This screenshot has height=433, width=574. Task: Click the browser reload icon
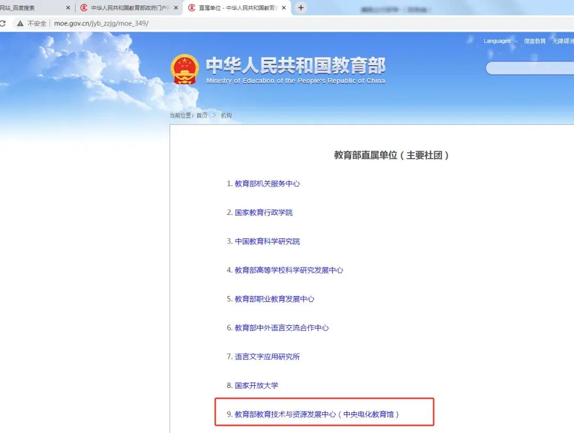point(3,23)
